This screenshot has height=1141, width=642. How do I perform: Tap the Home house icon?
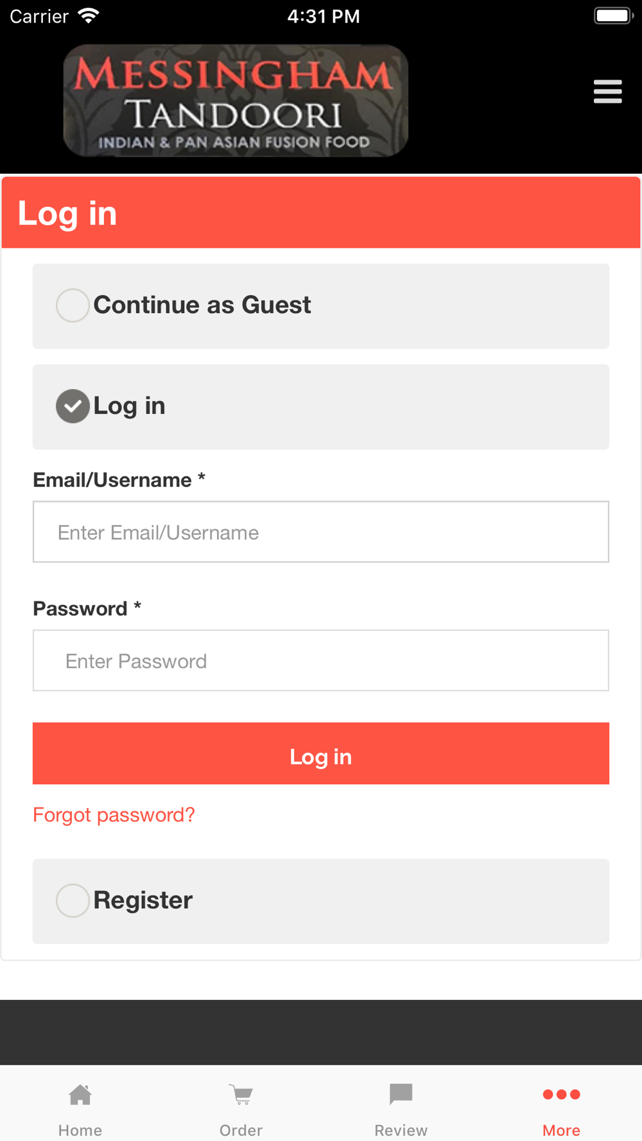[80, 1094]
